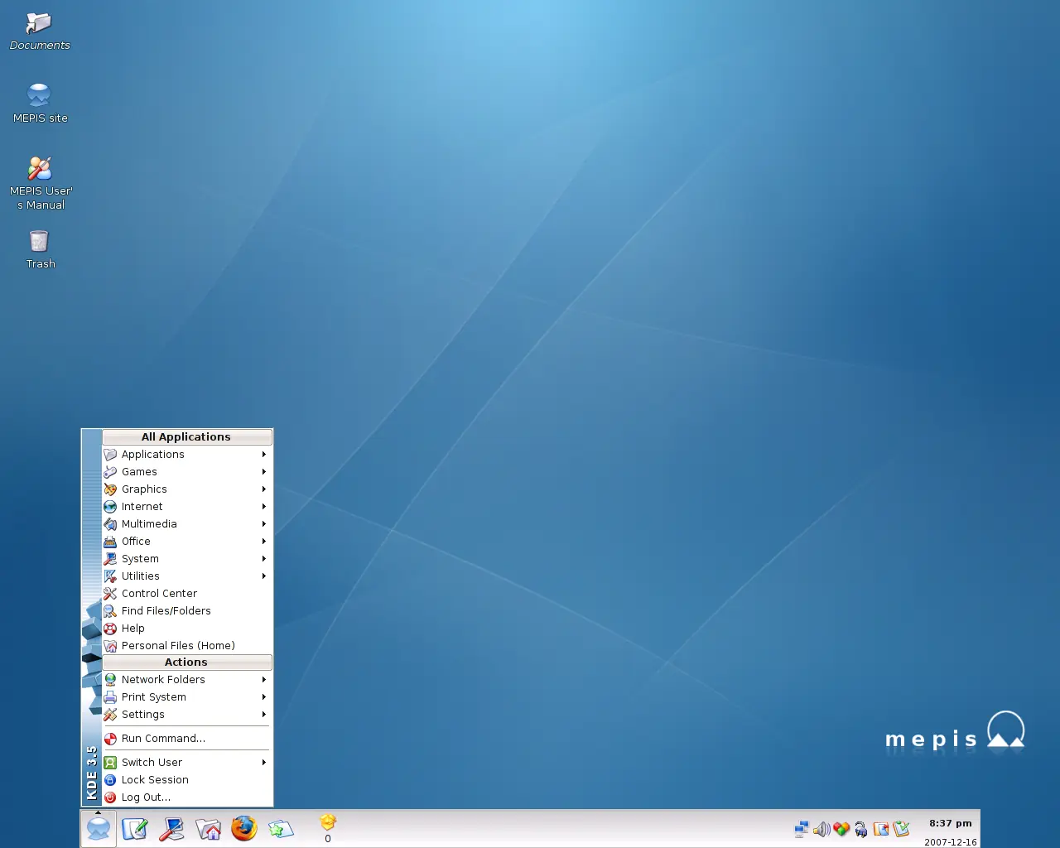Expand the Multimedia category
This screenshot has height=848, width=1060.
click(187, 524)
